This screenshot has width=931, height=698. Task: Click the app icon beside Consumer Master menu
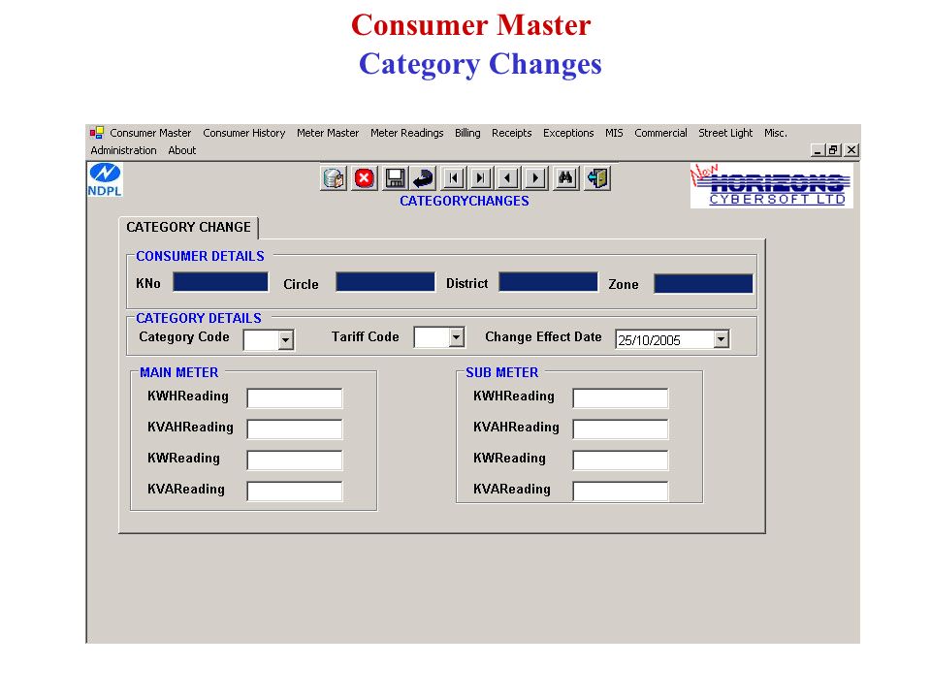(97, 133)
